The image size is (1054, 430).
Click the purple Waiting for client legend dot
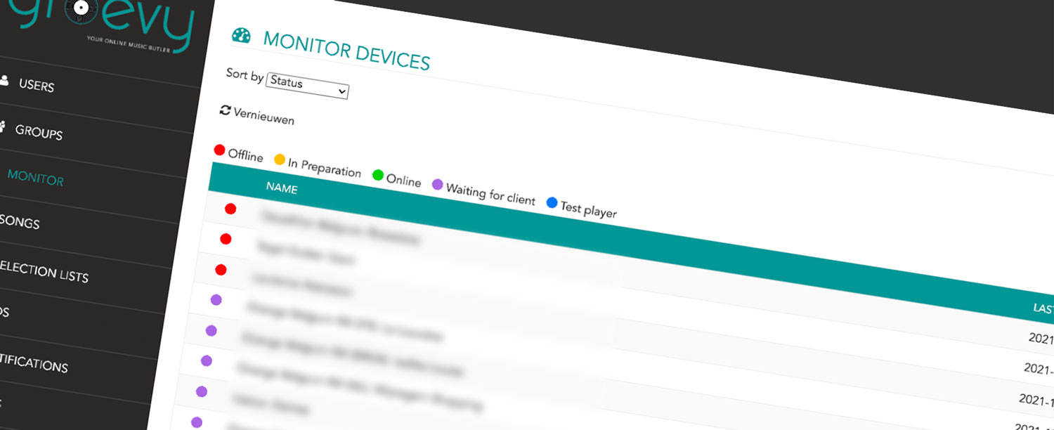[437, 185]
